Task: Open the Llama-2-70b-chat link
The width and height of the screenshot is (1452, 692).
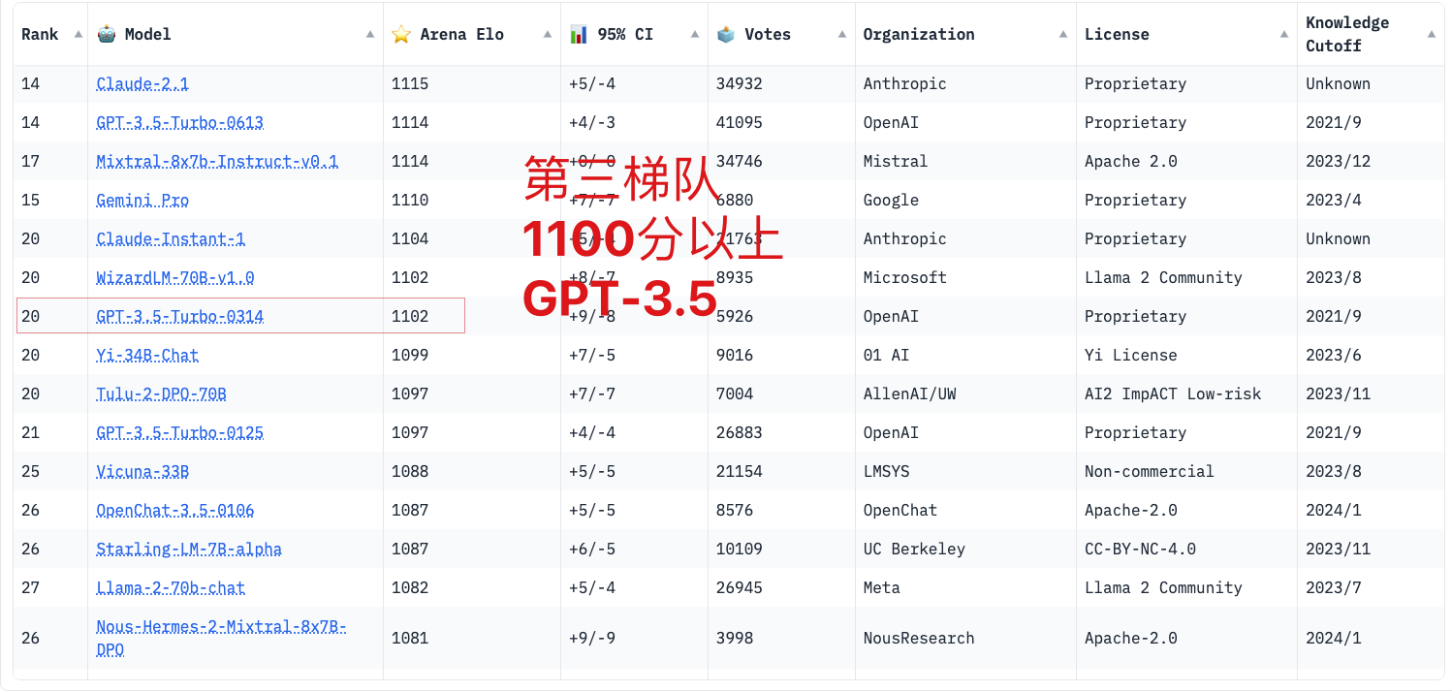Action: pos(171,587)
